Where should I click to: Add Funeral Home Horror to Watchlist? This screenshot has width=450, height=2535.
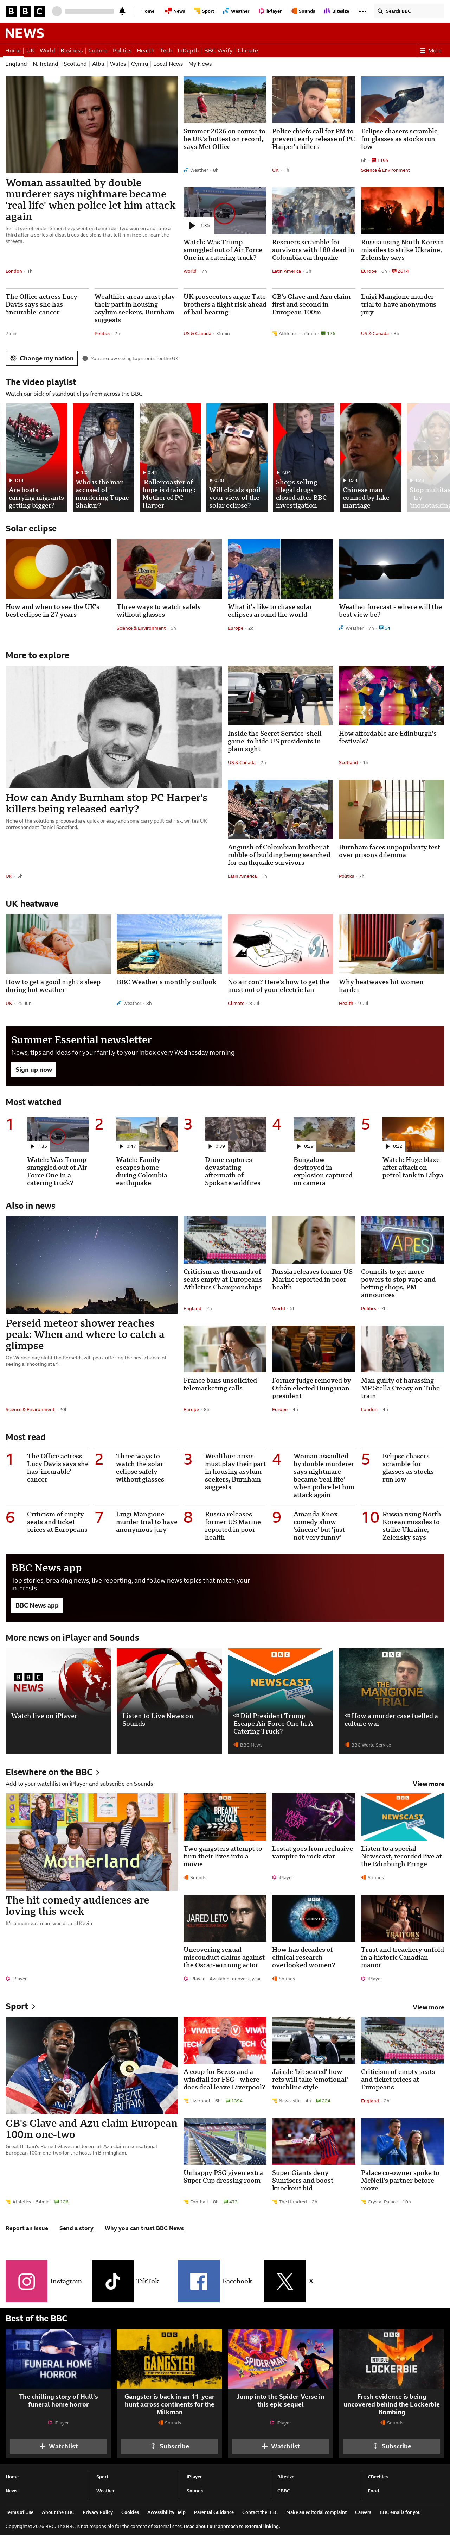tap(58, 2446)
